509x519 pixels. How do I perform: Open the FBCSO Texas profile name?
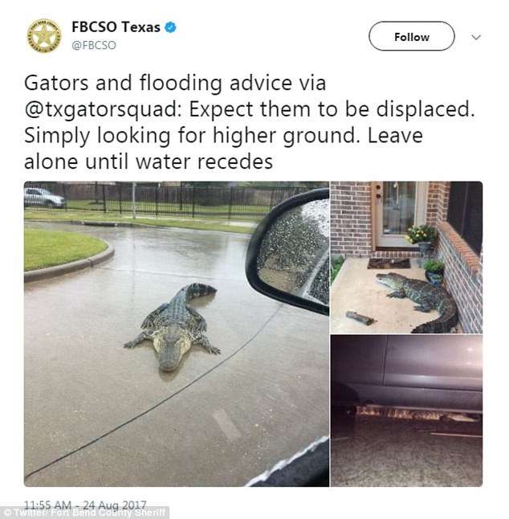[116, 27]
